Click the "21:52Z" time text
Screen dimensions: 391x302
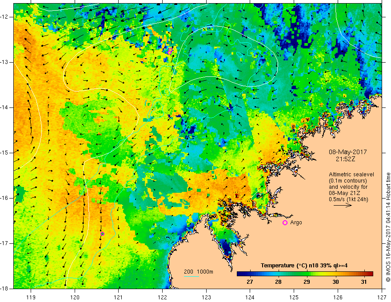click(345, 159)
